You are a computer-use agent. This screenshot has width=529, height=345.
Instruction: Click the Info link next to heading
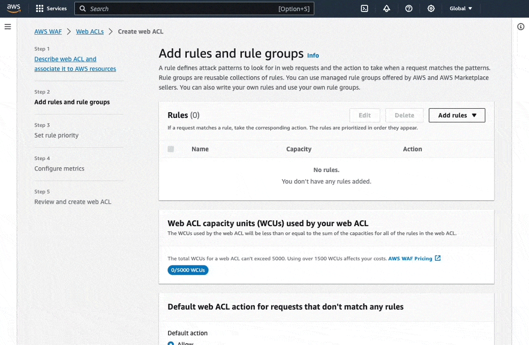click(313, 55)
